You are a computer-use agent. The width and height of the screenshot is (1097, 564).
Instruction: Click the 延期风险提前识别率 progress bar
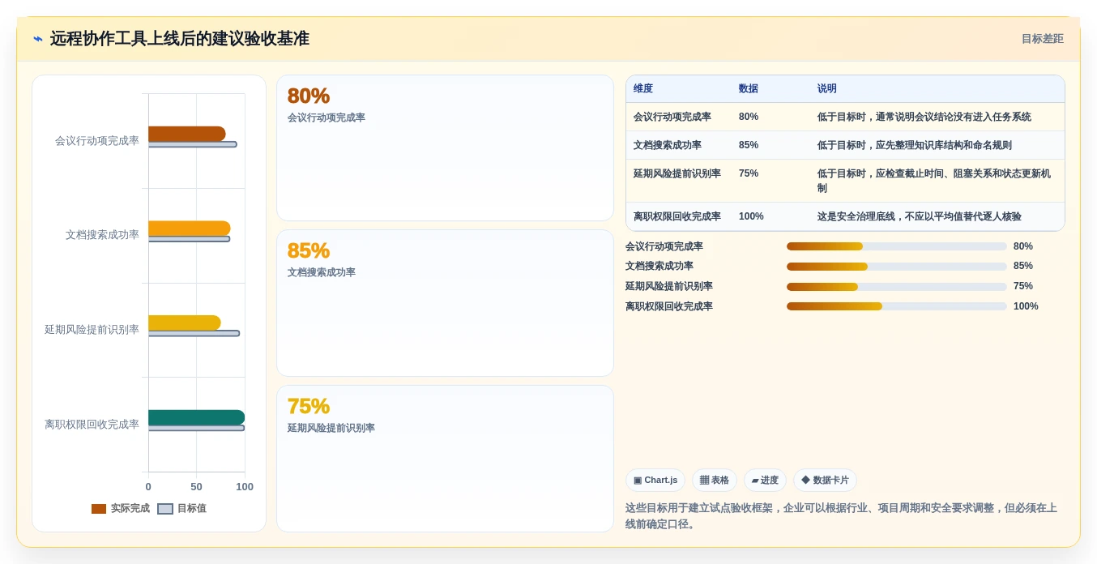tap(896, 287)
